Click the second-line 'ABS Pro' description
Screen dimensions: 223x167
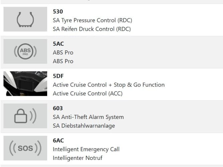[x=63, y=61]
